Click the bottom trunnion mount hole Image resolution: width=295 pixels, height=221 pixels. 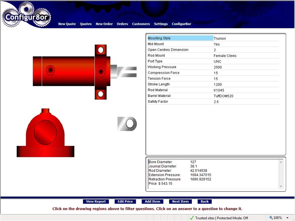[x=101, y=94]
